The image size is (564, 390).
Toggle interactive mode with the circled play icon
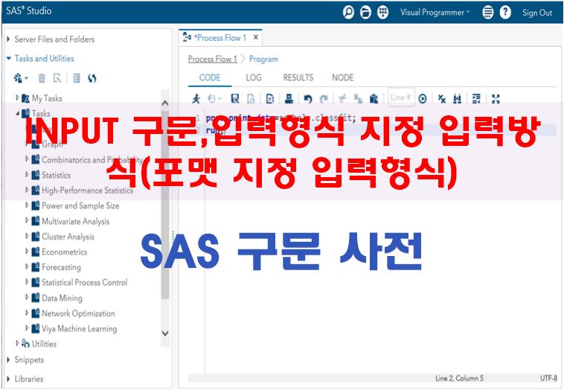point(423,98)
